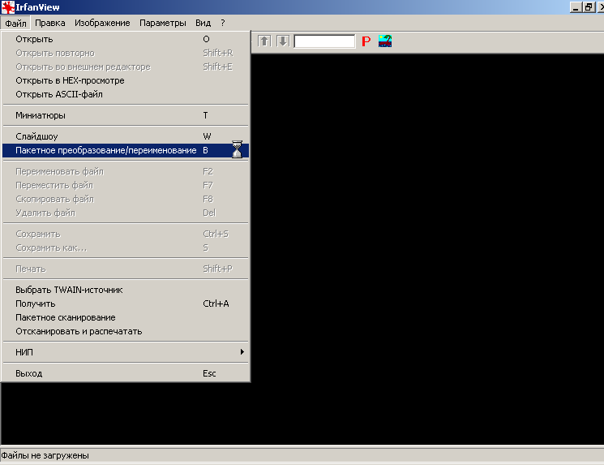Click the palm tree picture toolbar icon

point(385,41)
